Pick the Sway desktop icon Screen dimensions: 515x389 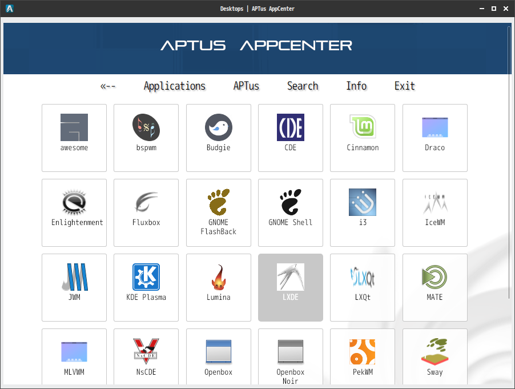pos(435,351)
